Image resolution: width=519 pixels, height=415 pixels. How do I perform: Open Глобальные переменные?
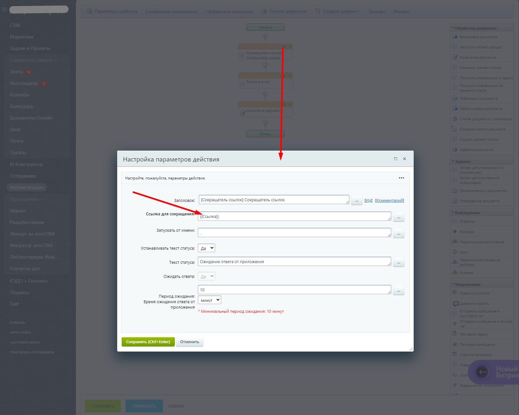172,12
